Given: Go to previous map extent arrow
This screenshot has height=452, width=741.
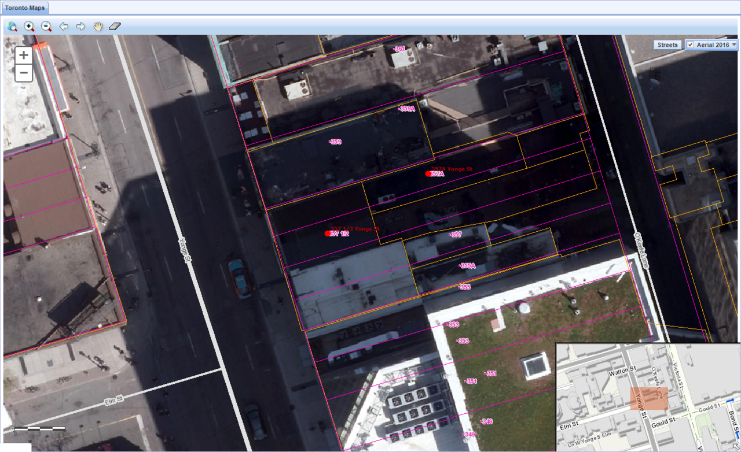Looking at the screenshot, I should 64,27.
